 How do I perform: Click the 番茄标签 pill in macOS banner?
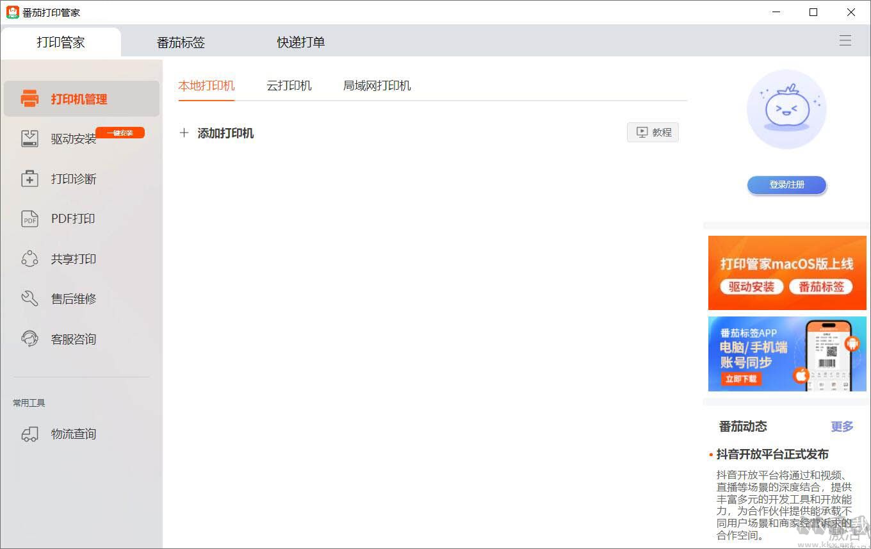[x=821, y=287]
